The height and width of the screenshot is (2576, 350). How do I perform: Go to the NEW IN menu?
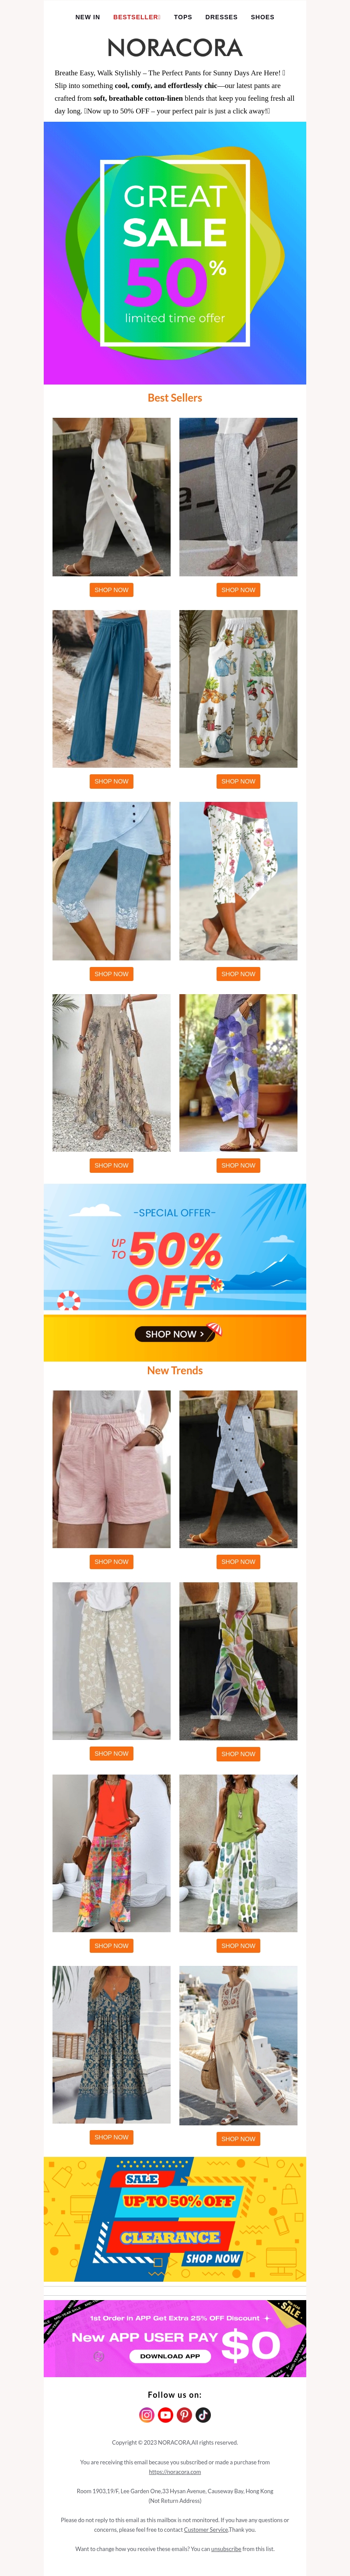tap(87, 17)
